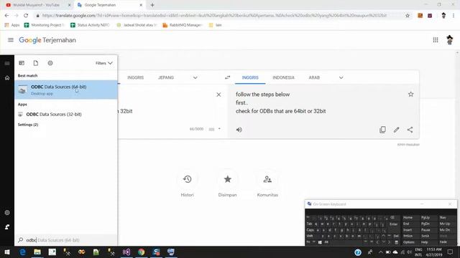Expand the Start search side menu
Image resolution: width=460 pixels, height=258 pixels.
[x=7, y=64]
